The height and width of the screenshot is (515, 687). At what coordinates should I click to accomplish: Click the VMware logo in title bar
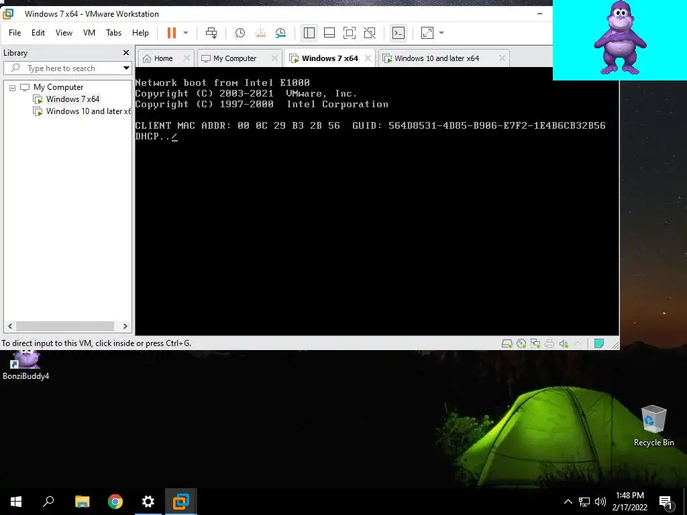(x=8, y=14)
